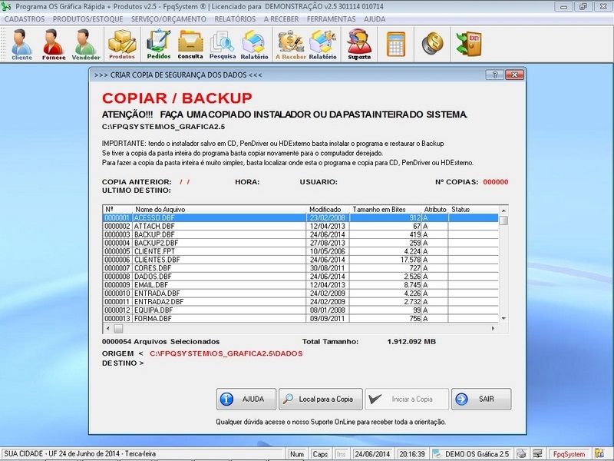Open the Pedidos clipboard icon
The width and height of the screenshot is (614, 461).
159,45
